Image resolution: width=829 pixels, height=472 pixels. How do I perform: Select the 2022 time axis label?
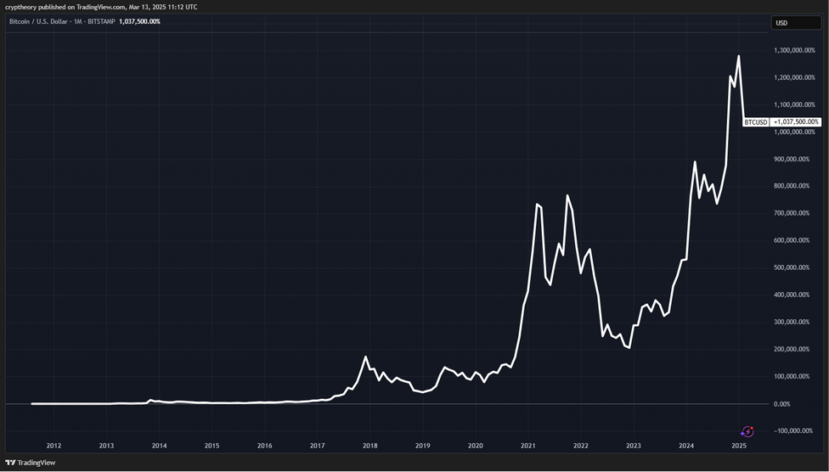(x=580, y=446)
